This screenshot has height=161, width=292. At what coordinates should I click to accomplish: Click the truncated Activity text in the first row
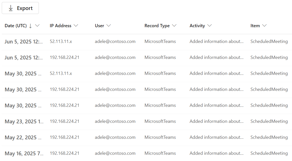[x=217, y=41]
